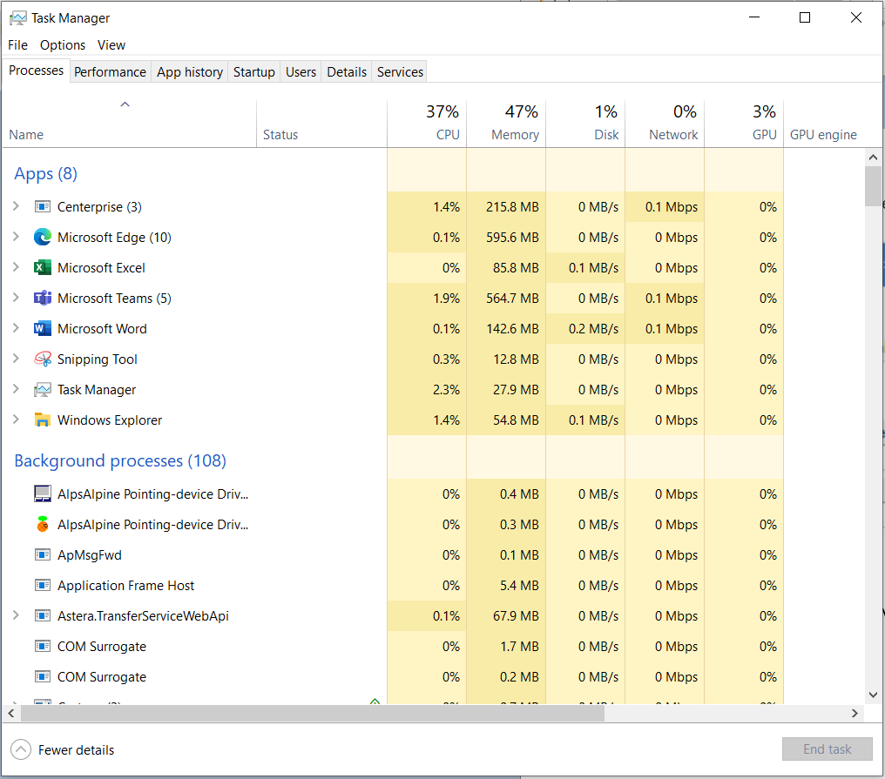Click the Fewer details collapse arrow icon
Viewport: 885px width, 779px height.
(x=20, y=749)
